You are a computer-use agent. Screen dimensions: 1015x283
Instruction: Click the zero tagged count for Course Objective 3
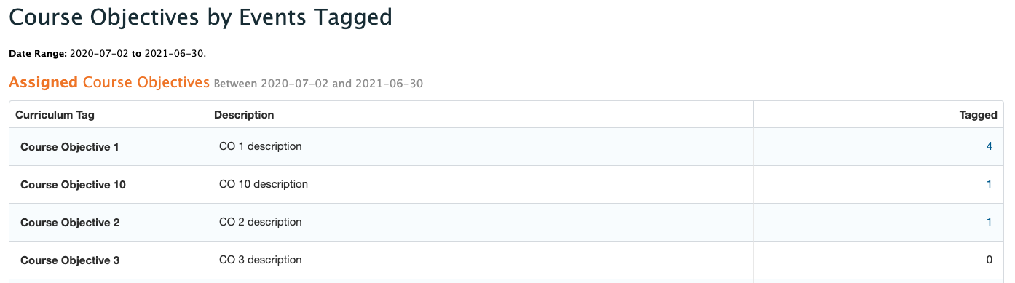tap(989, 260)
